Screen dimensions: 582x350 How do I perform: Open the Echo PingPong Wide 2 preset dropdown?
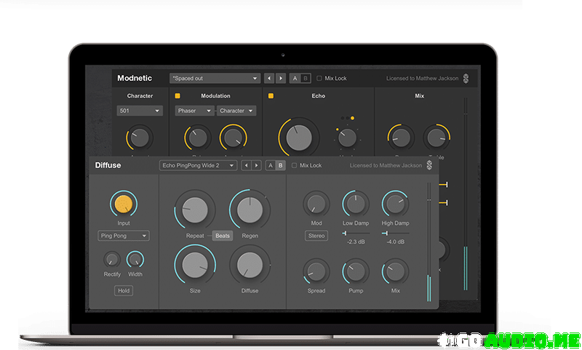tap(198, 165)
